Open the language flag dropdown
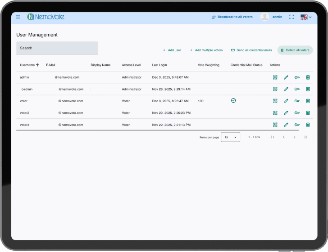 [x=306, y=17]
